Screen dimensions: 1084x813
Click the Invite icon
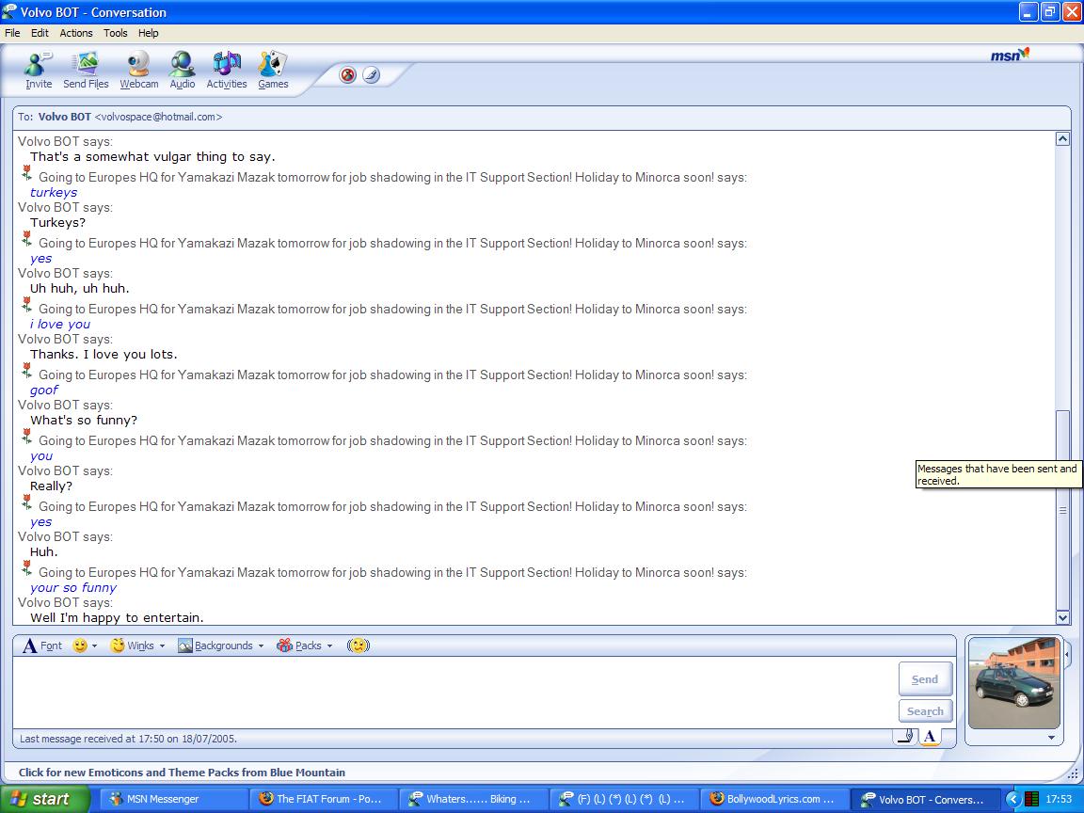38,70
